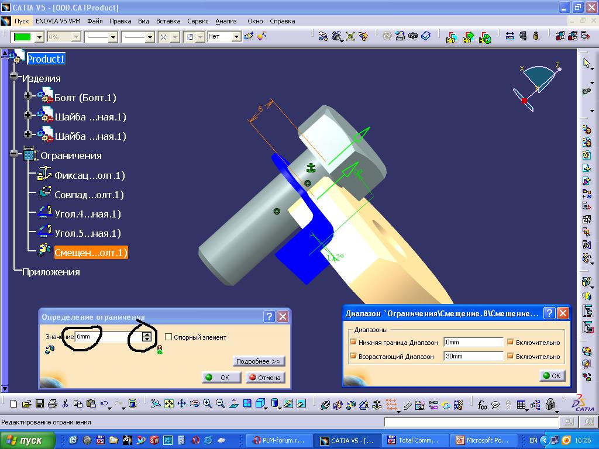The height and width of the screenshot is (449, 599).
Task: Click OK in the 'Диапазон' dialog
Action: click(x=552, y=376)
